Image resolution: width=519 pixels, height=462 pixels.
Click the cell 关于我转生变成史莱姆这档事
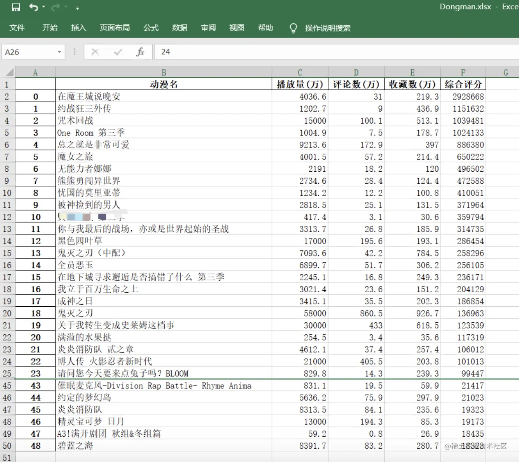pyautogui.click(x=164, y=325)
